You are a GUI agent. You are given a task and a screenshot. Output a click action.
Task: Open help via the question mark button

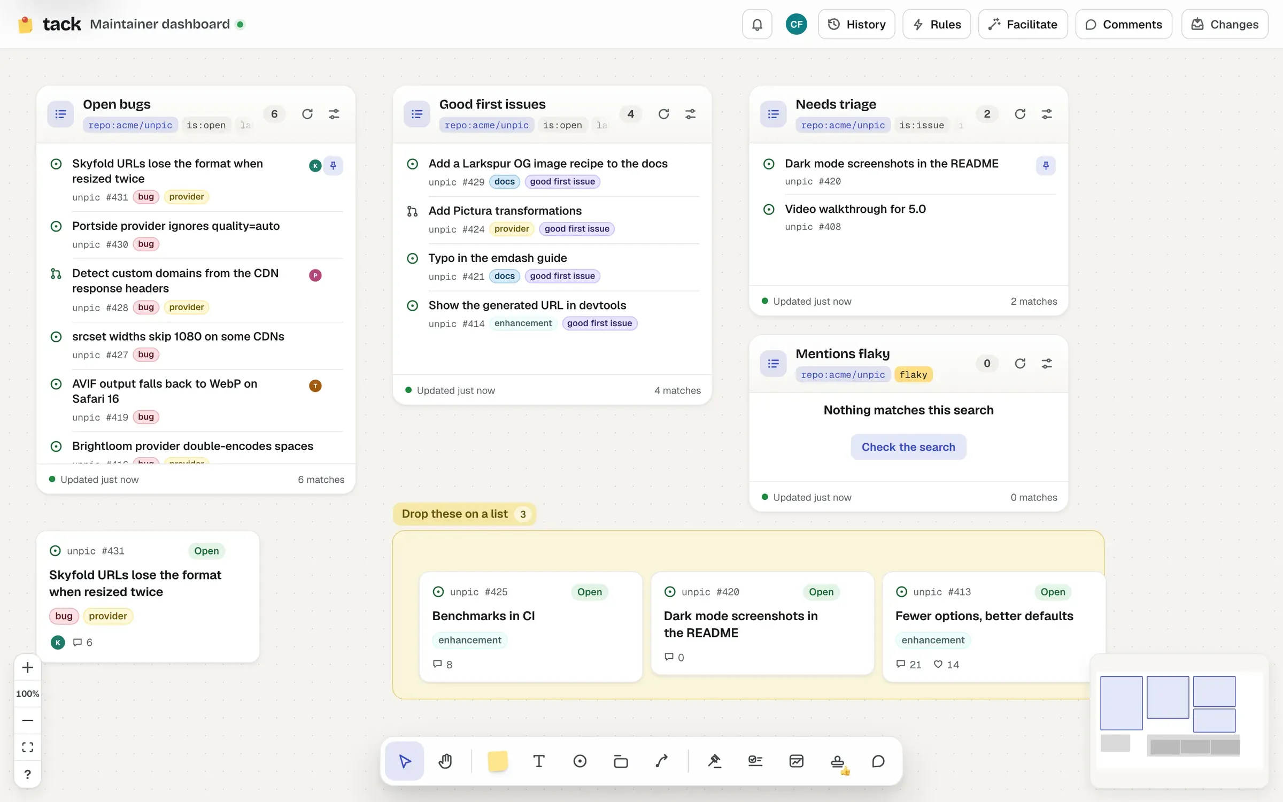pyautogui.click(x=28, y=774)
